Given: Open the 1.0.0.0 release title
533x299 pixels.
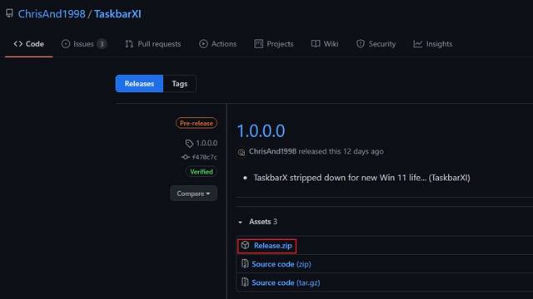Looking at the screenshot, I should coord(261,131).
